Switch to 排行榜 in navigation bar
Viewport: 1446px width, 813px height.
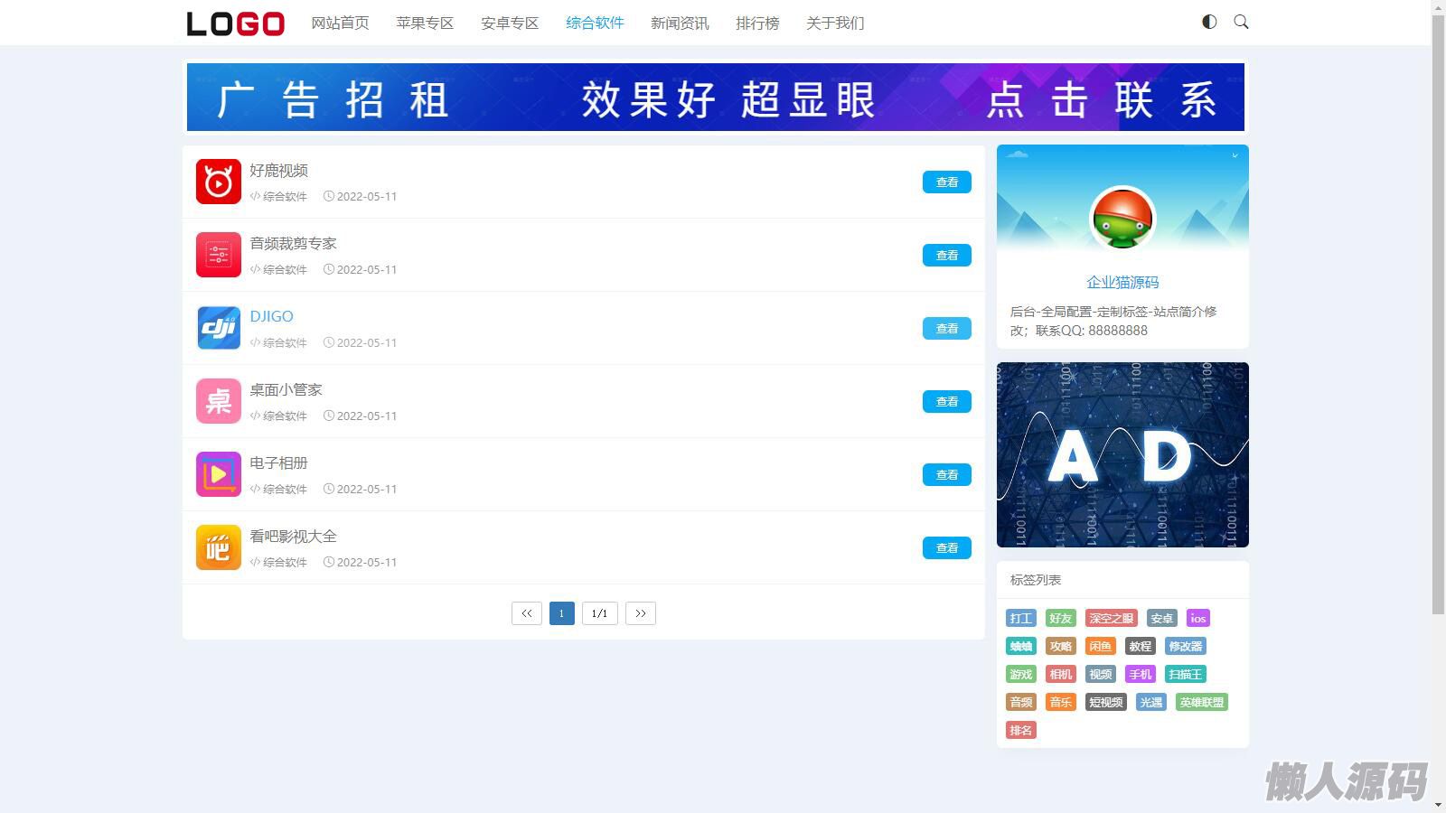coord(756,23)
